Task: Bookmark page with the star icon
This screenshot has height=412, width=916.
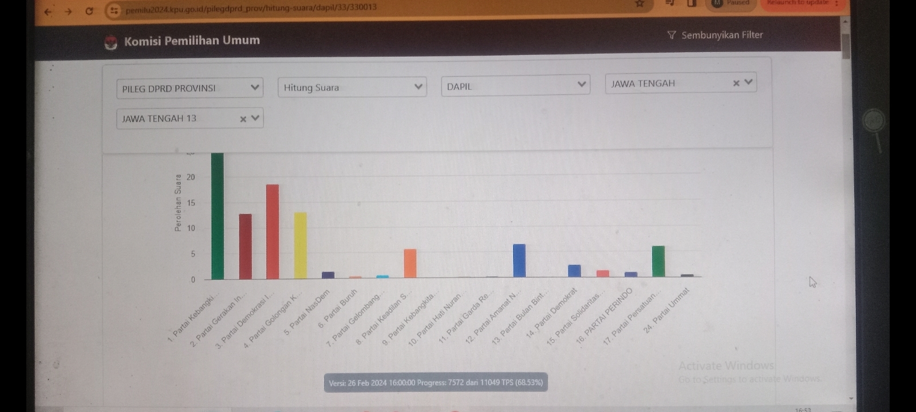Action: pos(639,4)
